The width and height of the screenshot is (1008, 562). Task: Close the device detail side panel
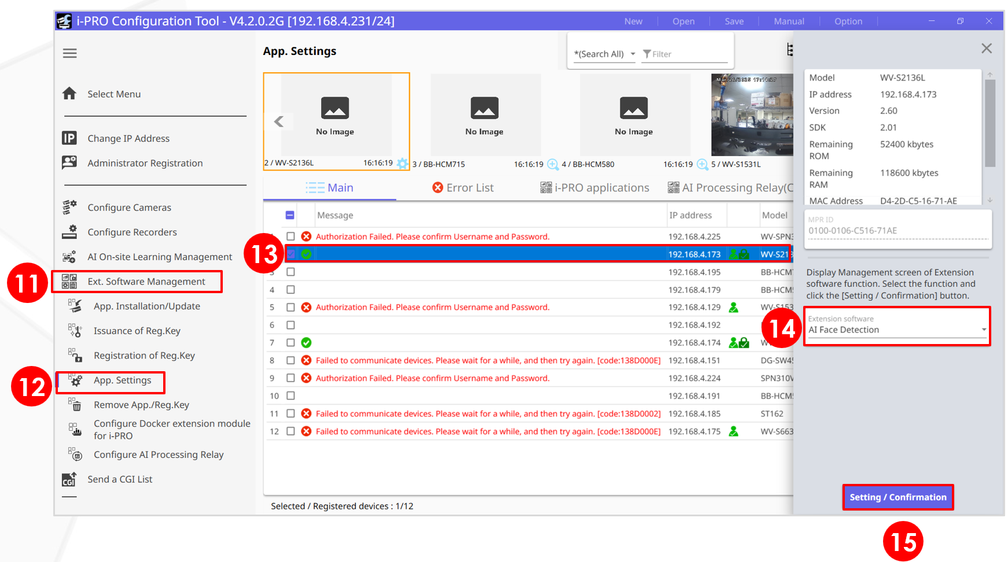click(987, 49)
